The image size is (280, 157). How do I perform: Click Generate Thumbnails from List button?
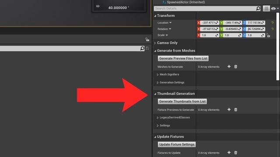[182, 101]
